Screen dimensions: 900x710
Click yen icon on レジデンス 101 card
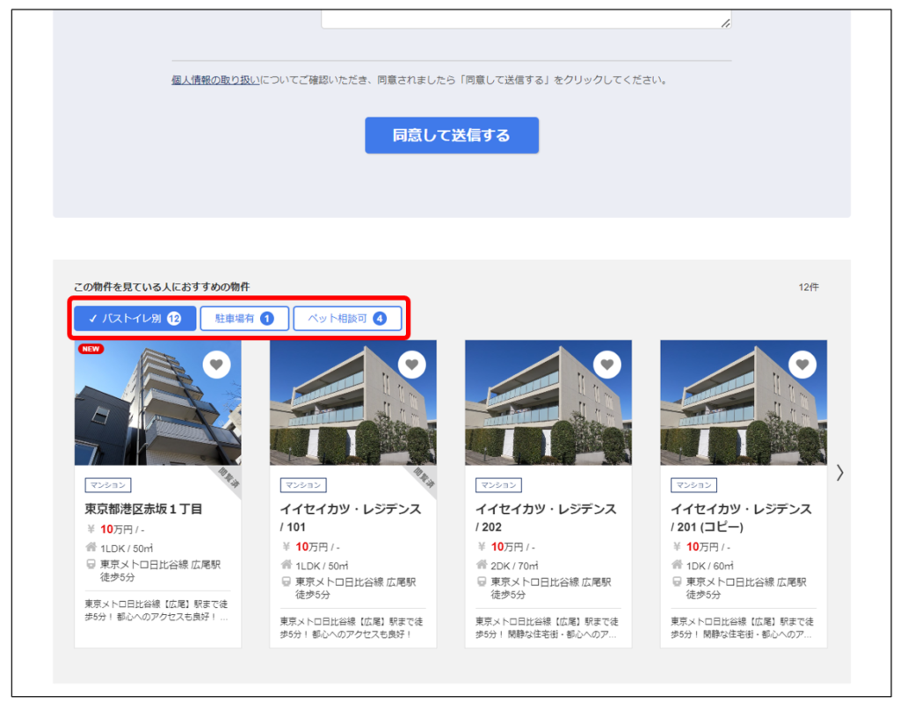[287, 547]
